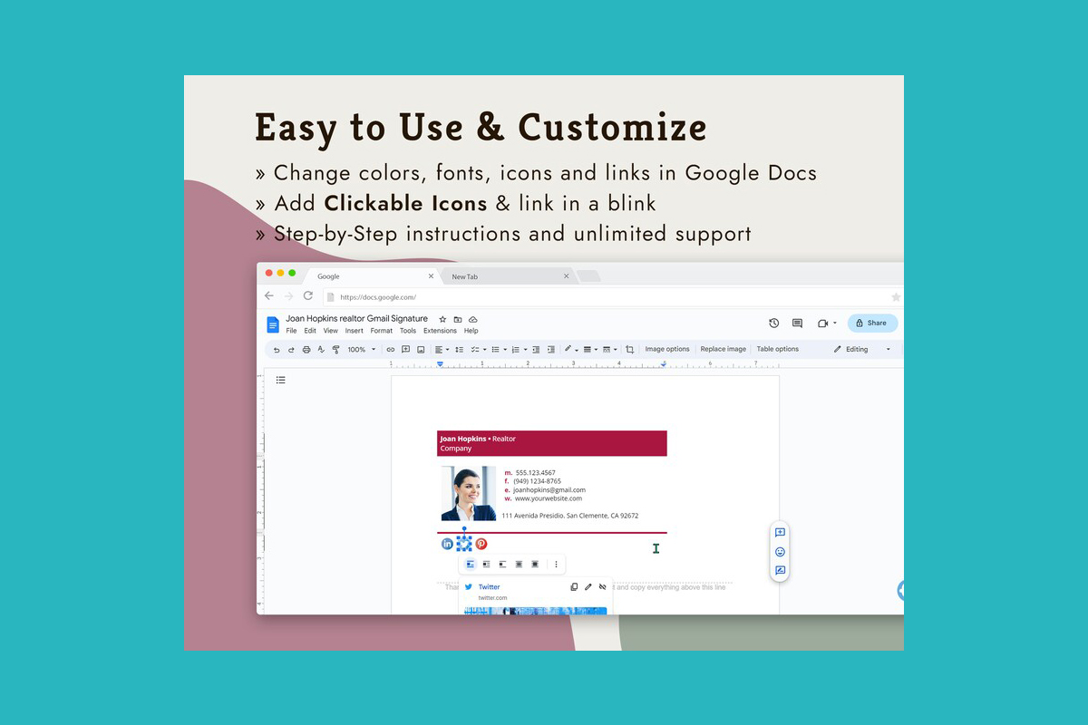Click the Add comment icon in the toolbar
The width and height of the screenshot is (1088, 725).
click(405, 349)
